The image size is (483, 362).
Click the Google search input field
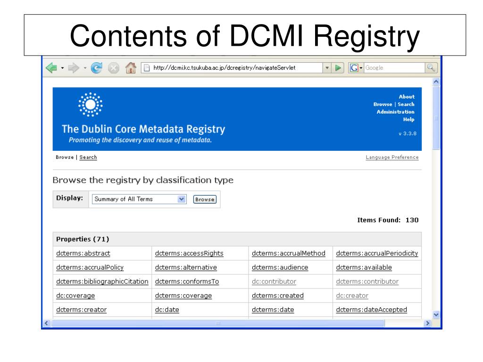394,68
